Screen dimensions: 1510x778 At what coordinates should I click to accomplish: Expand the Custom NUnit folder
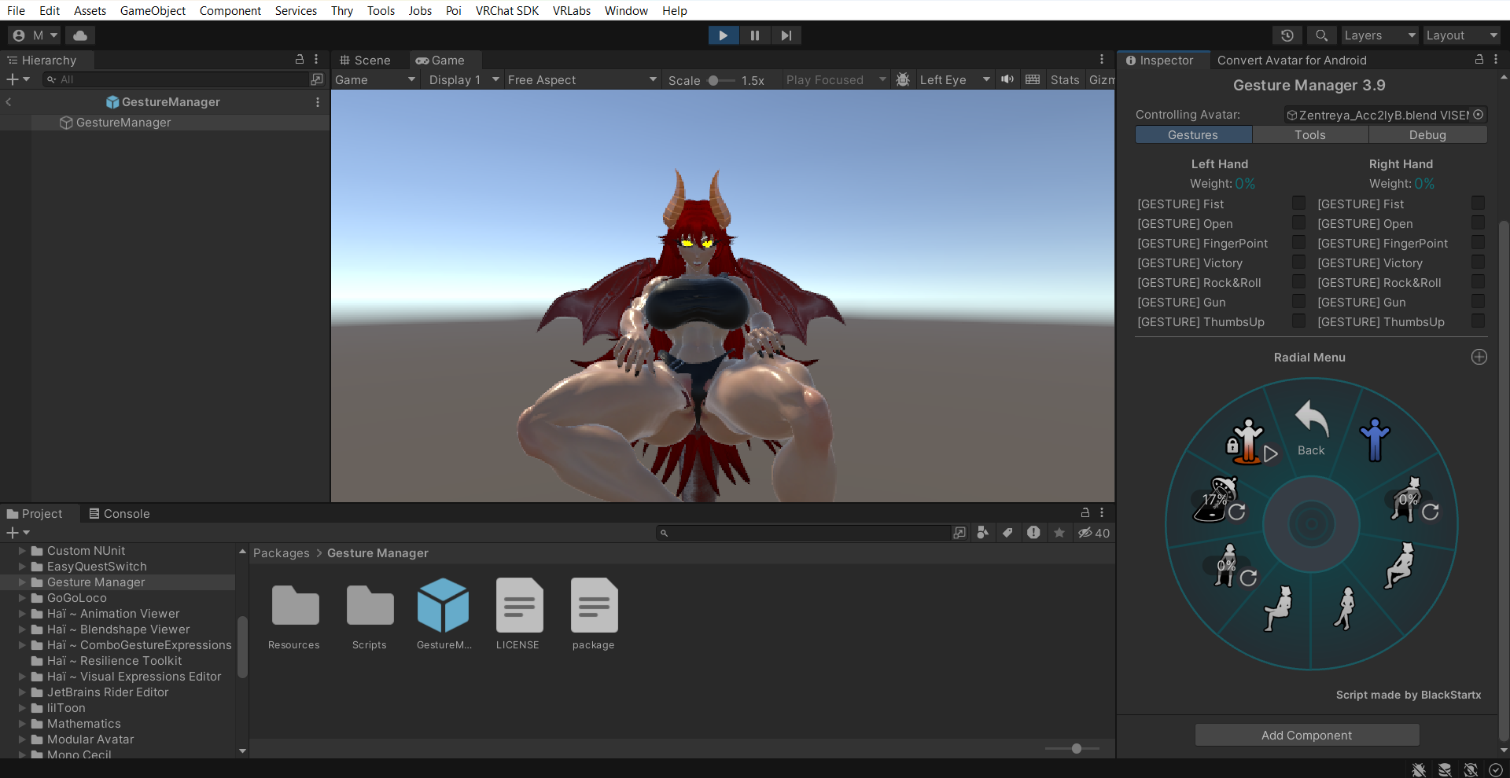(22, 551)
